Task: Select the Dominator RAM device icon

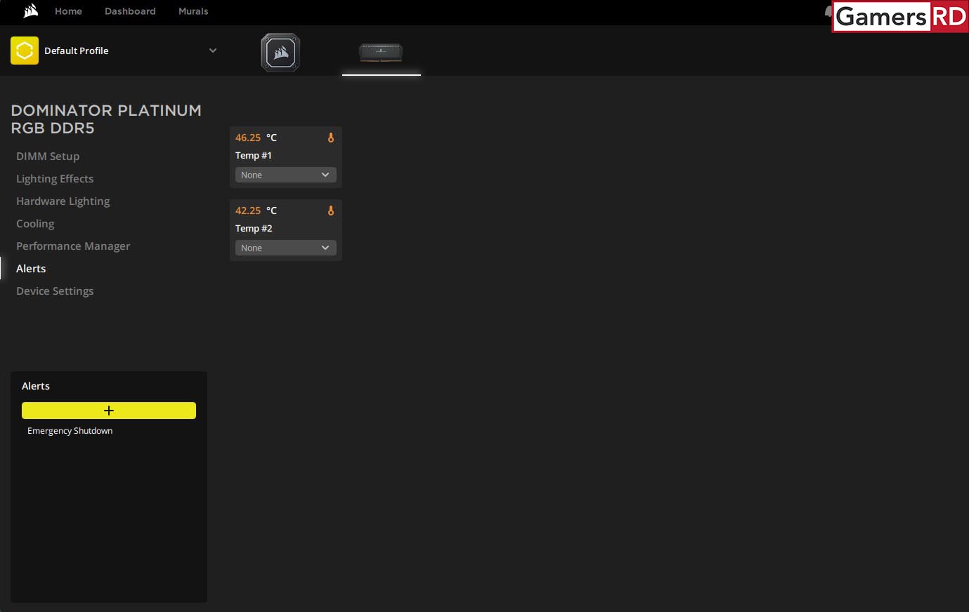Action: pyautogui.click(x=381, y=52)
